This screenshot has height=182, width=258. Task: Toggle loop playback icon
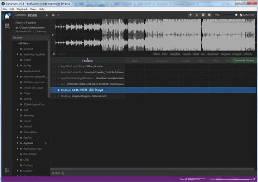pyautogui.click(x=197, y=15)
